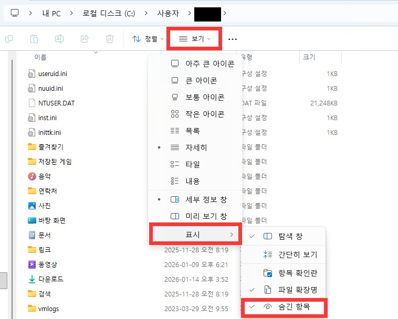Navigate to 로컬 디스크 (C:) in breadcrumb

coord(108,12)
